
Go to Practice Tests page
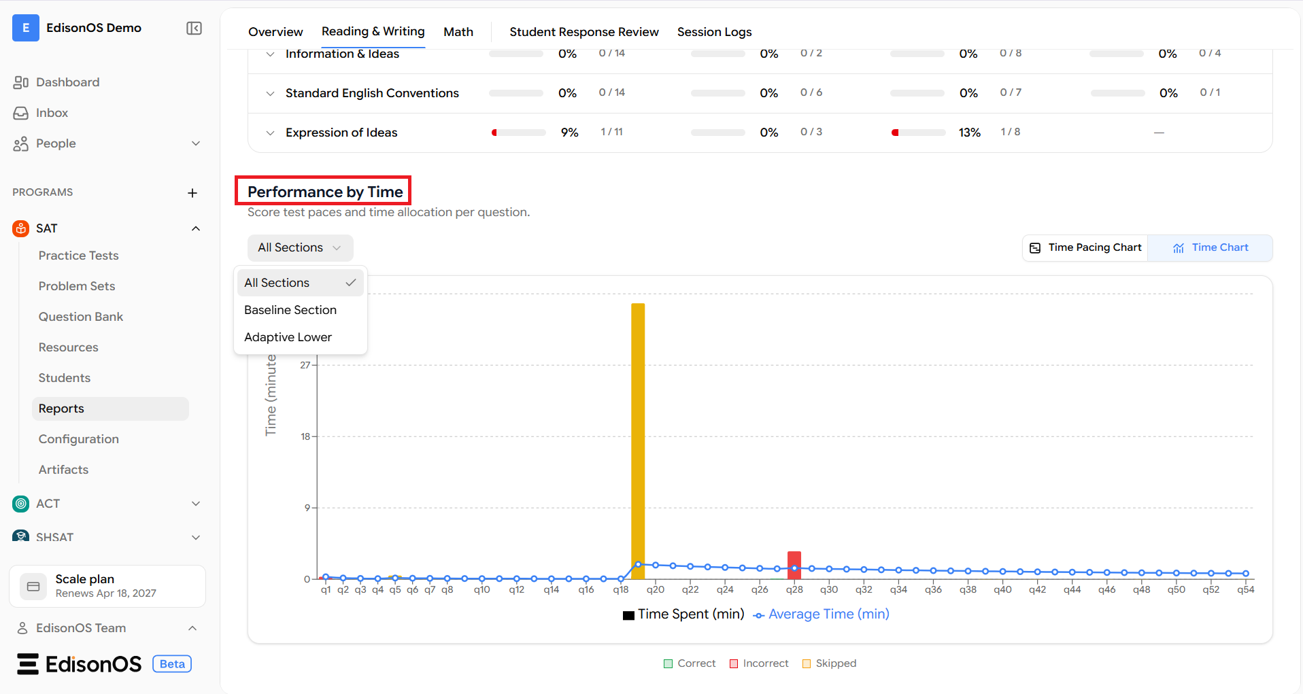[78, 256]
